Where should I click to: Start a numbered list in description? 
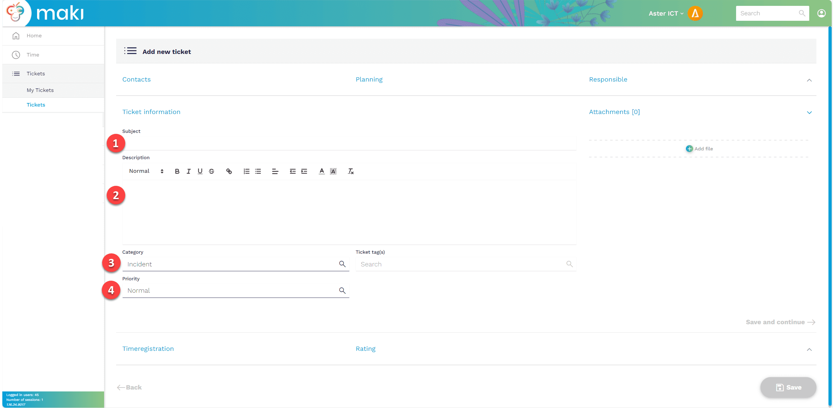pos(247,171)
